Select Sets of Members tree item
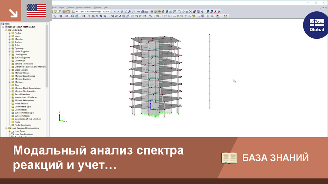This screenshot has width=328, height=184. tap(22, 94)
